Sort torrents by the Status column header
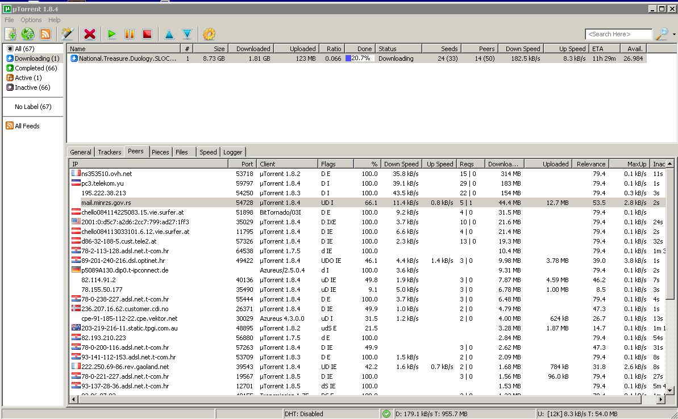The width and height of the screenshot is (678, 419). (x=398, y=49)
